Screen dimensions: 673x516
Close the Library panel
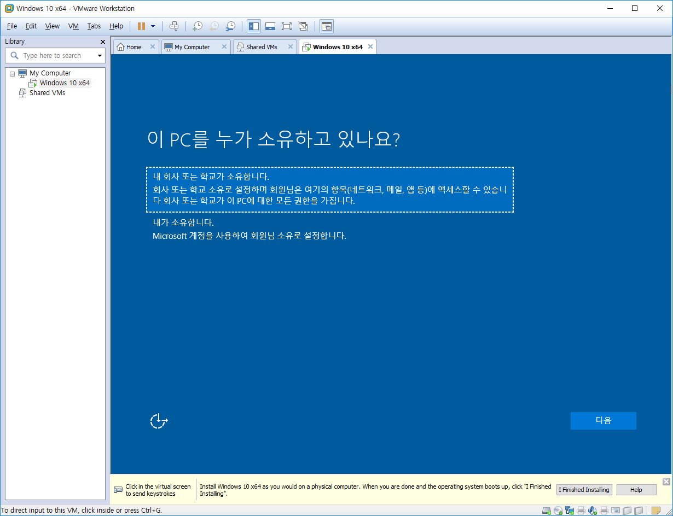tap(102, 42)
